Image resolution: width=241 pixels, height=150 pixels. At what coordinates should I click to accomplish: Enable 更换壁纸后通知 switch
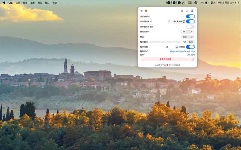190,26
